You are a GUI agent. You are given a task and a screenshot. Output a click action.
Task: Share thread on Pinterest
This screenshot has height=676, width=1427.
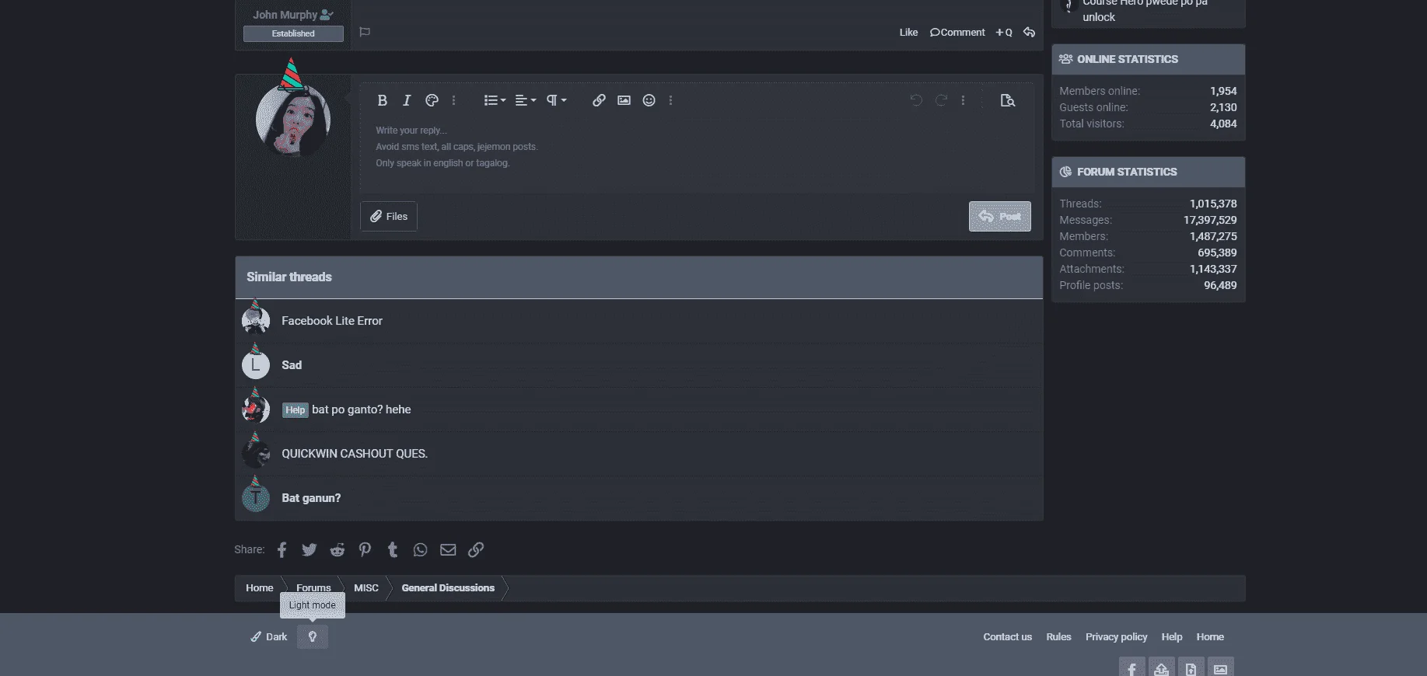coord(365,549)
